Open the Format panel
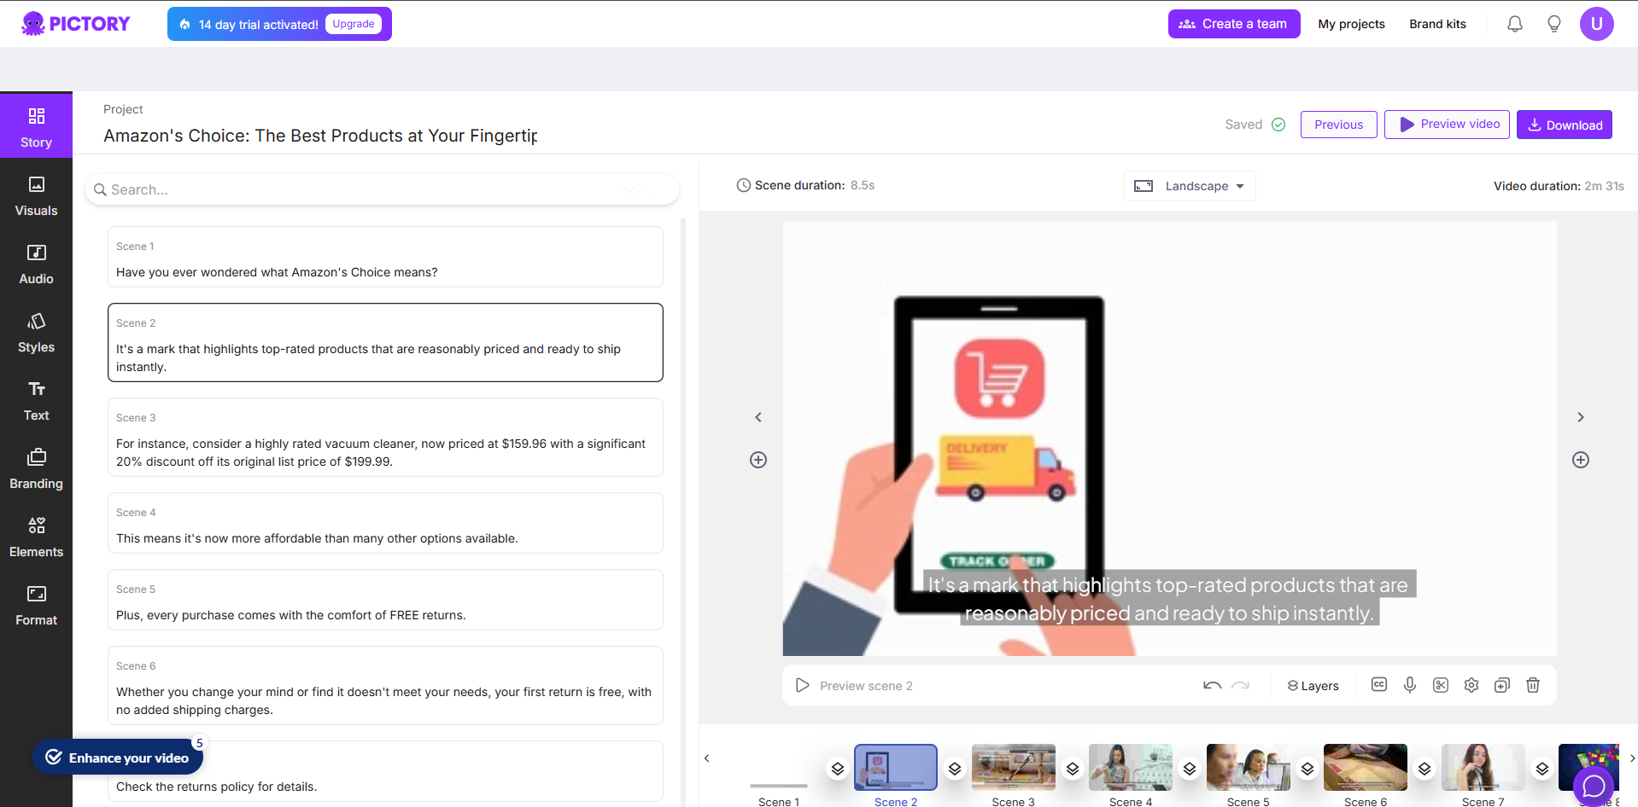The width and height of the screenshot is (1638, 807). (x=36, y=605)
